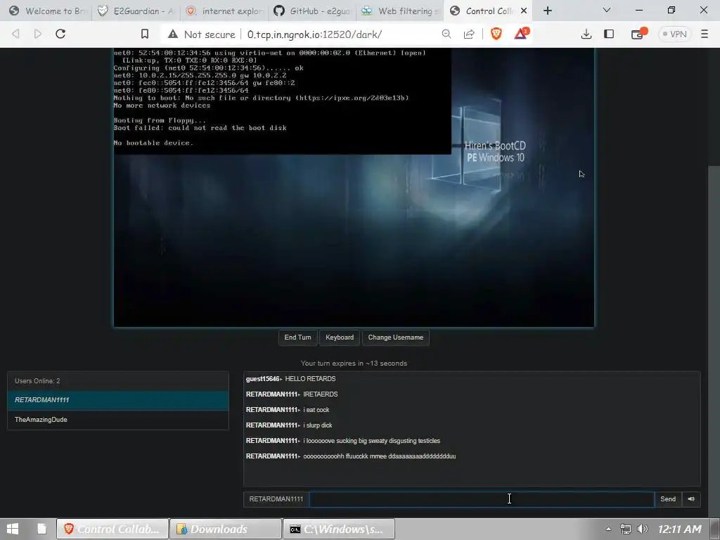Toggle the sidebar panel icon
Viewport: 720px width, 540px height.
(609, 34)
